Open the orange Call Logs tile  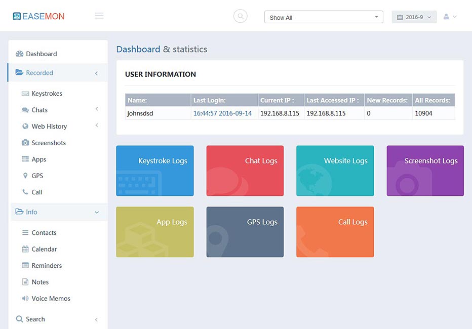coord(335,232)
